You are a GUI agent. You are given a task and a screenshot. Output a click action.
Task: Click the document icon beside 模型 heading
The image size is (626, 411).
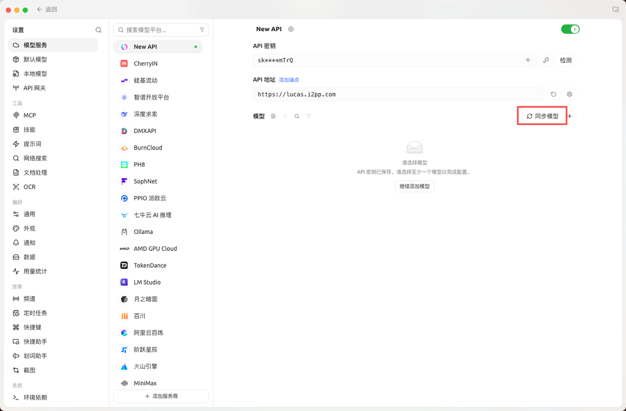click(x=273, y=117)
